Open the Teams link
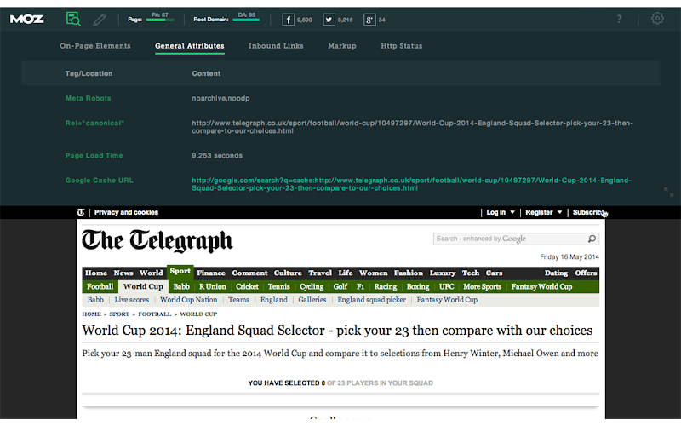This screenshot has width=681, height=426. tap(238, 300)
